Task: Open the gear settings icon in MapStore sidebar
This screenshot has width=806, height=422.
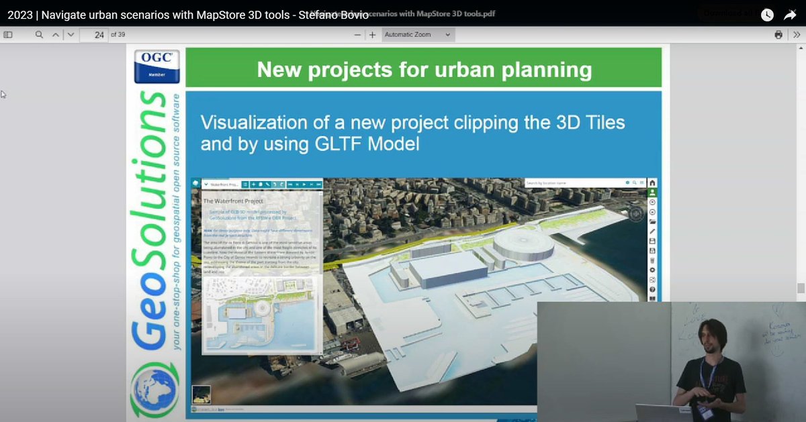Action: (x=652, y=270)
